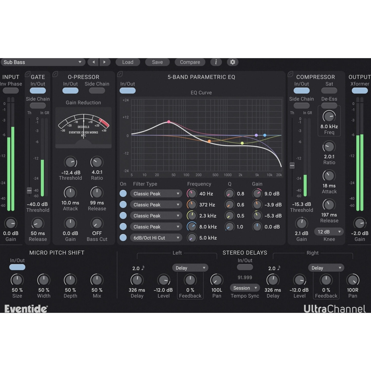
Task: Click the blue hi-cut EQ node on curve
Action: click(265, 135)
